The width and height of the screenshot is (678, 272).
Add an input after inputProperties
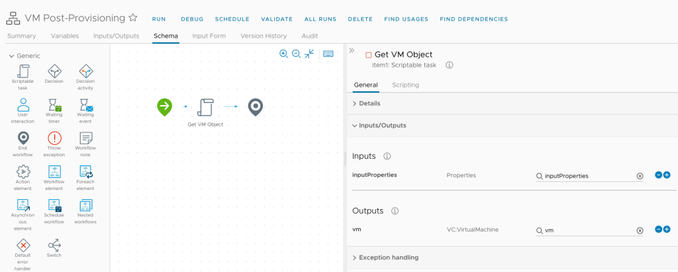(x=667, y=175)
